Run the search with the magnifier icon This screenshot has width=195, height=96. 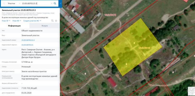pyautogui.click(x=55, y=3)
